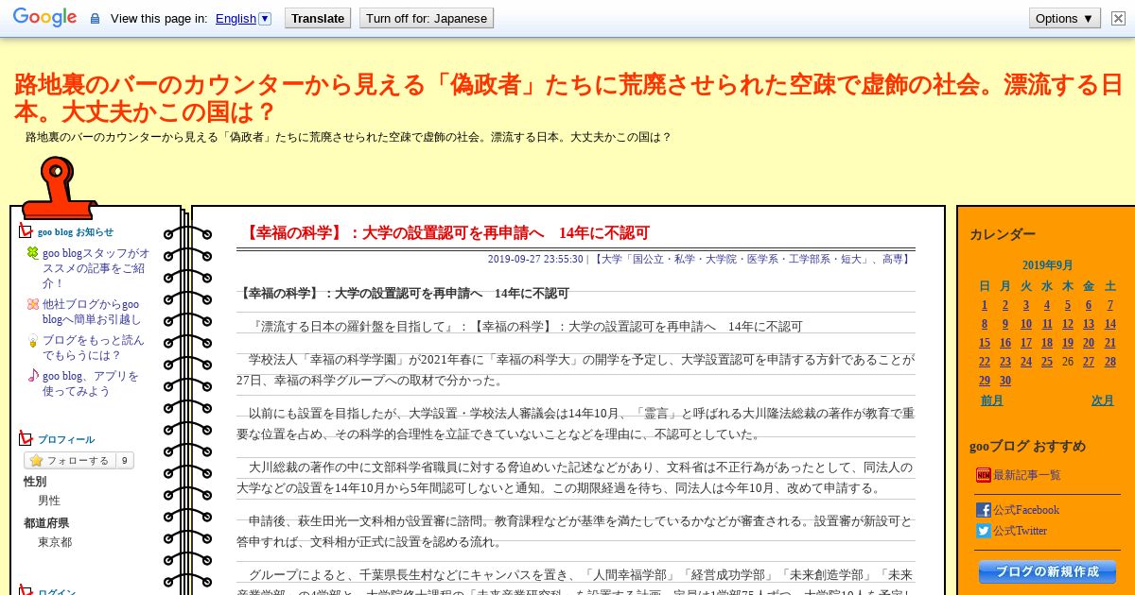Turn off translation for Japanese
Image resolution: width=1135 pixels, height=595 pixels.
click(x=427, y=18)
